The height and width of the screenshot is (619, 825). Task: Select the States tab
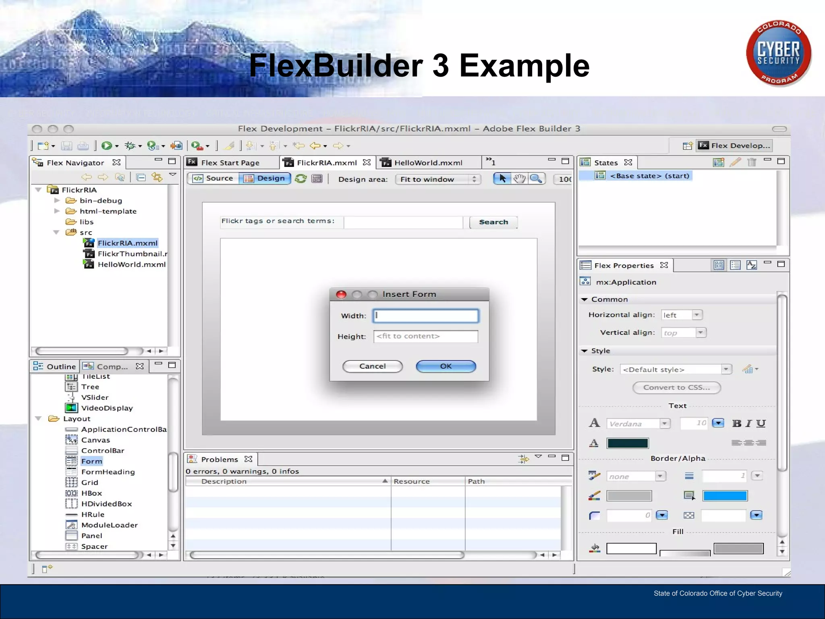click(606, 162)
